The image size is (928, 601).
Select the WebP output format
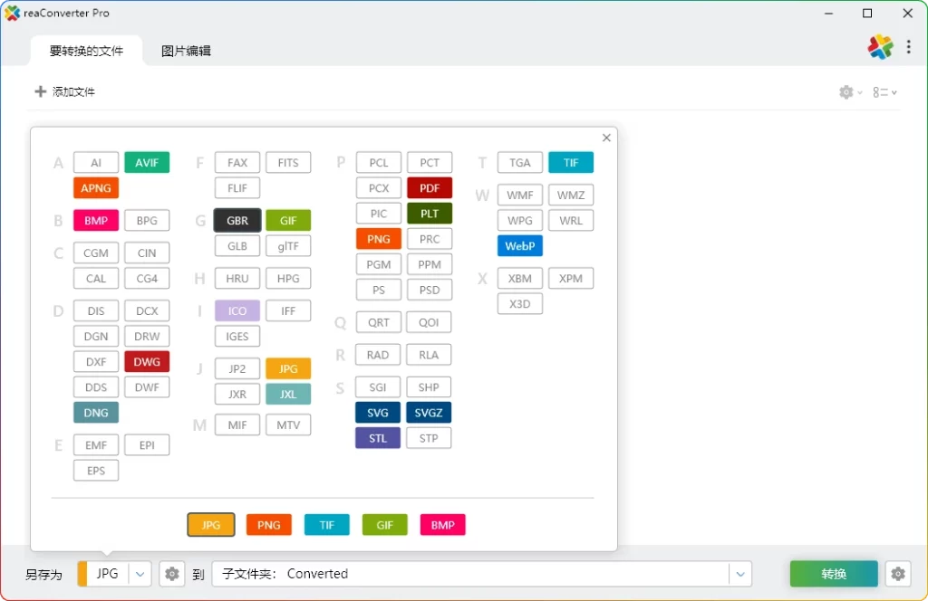click(x=519, y=245)
